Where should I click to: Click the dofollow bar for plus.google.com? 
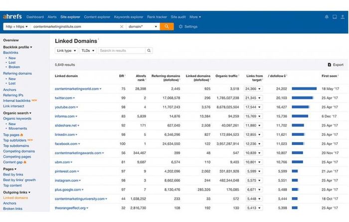[x=295, y=190]
